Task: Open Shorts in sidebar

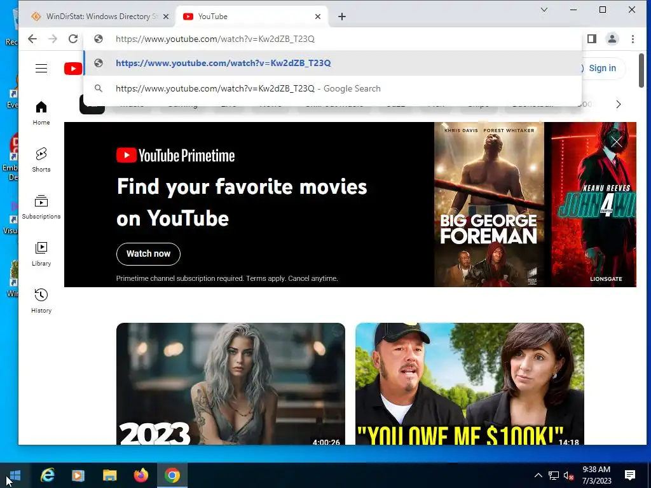Action: [x=41, y=159]
